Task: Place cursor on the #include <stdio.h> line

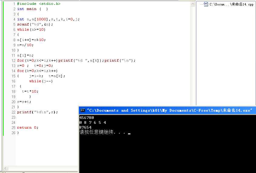Action: 39,4
